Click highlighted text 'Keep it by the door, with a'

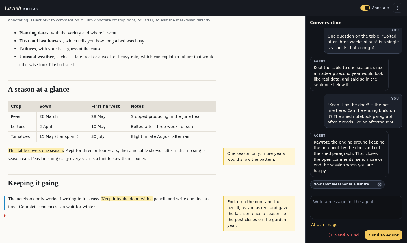[127, 199]
